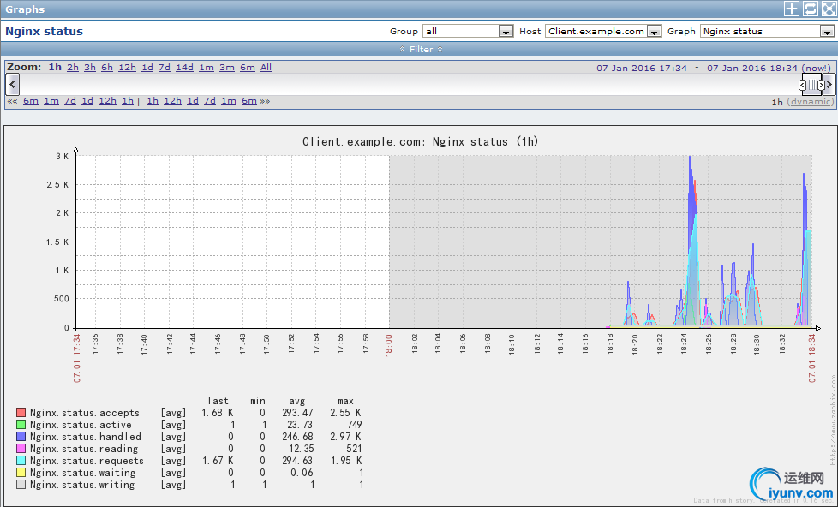
Task: Click the time scrollbar slider thumb
Action: (811, 85)
